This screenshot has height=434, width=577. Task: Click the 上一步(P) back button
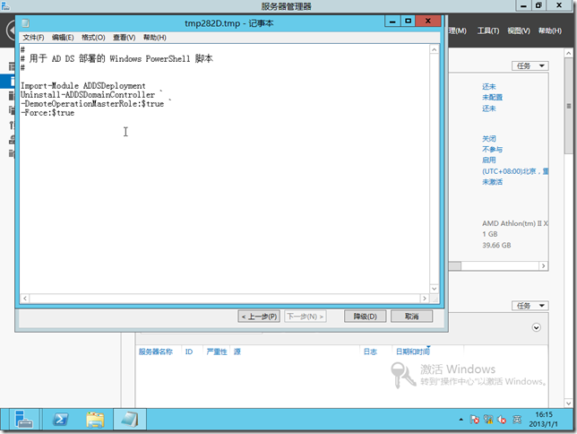tap(259, 317)
